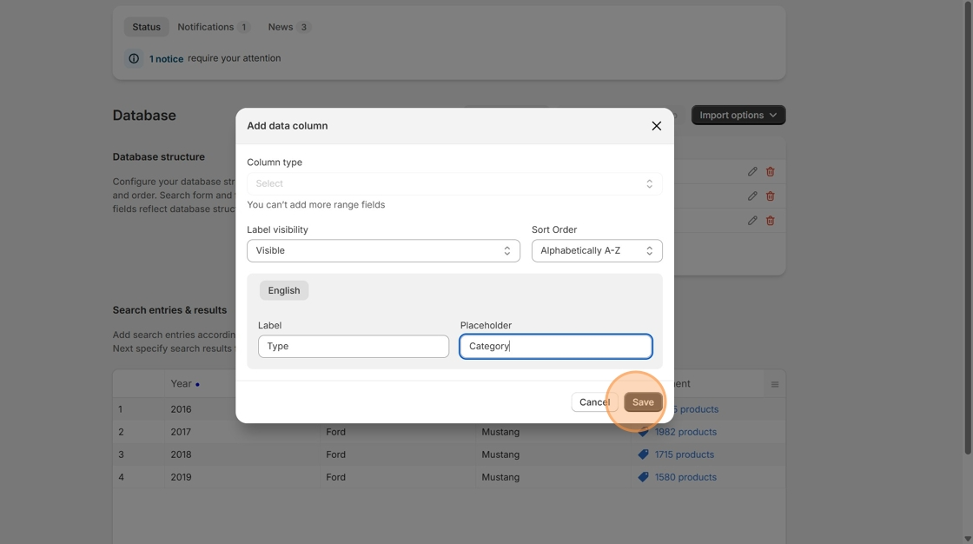Switch to the News tab
The image size is (973, 544).
click(x=288, y=27)
